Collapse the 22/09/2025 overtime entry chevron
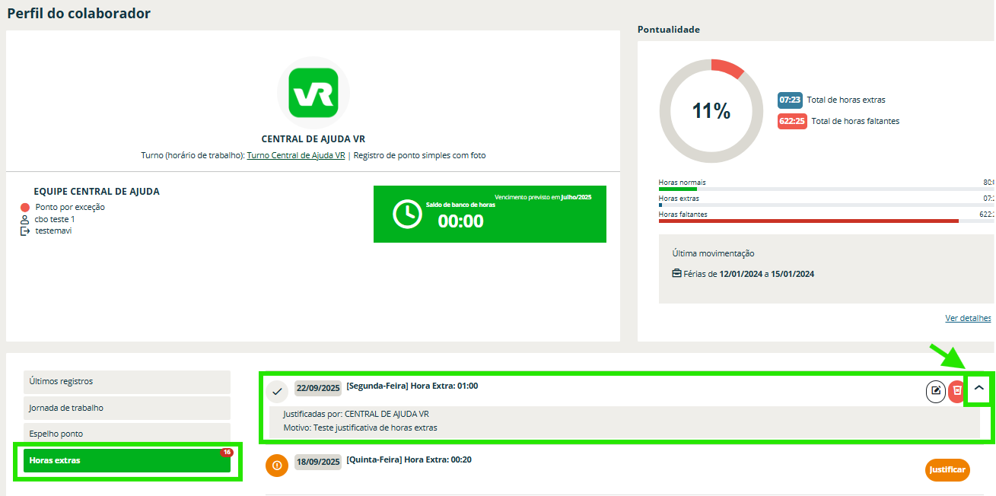Viewport: 996px width, 496px height. pos(979,388)
